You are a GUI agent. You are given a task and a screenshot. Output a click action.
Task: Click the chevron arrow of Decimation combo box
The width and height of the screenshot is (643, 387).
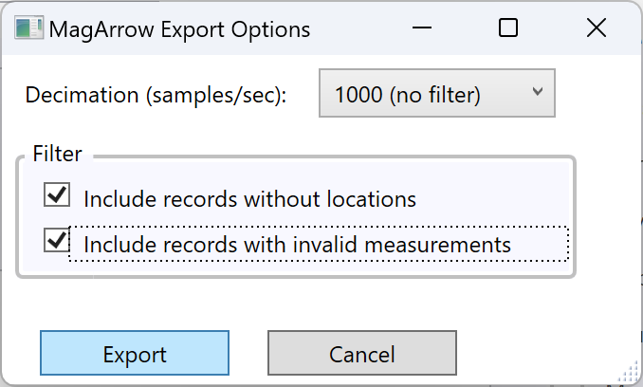pyautogui.click(x=538, y=92)
